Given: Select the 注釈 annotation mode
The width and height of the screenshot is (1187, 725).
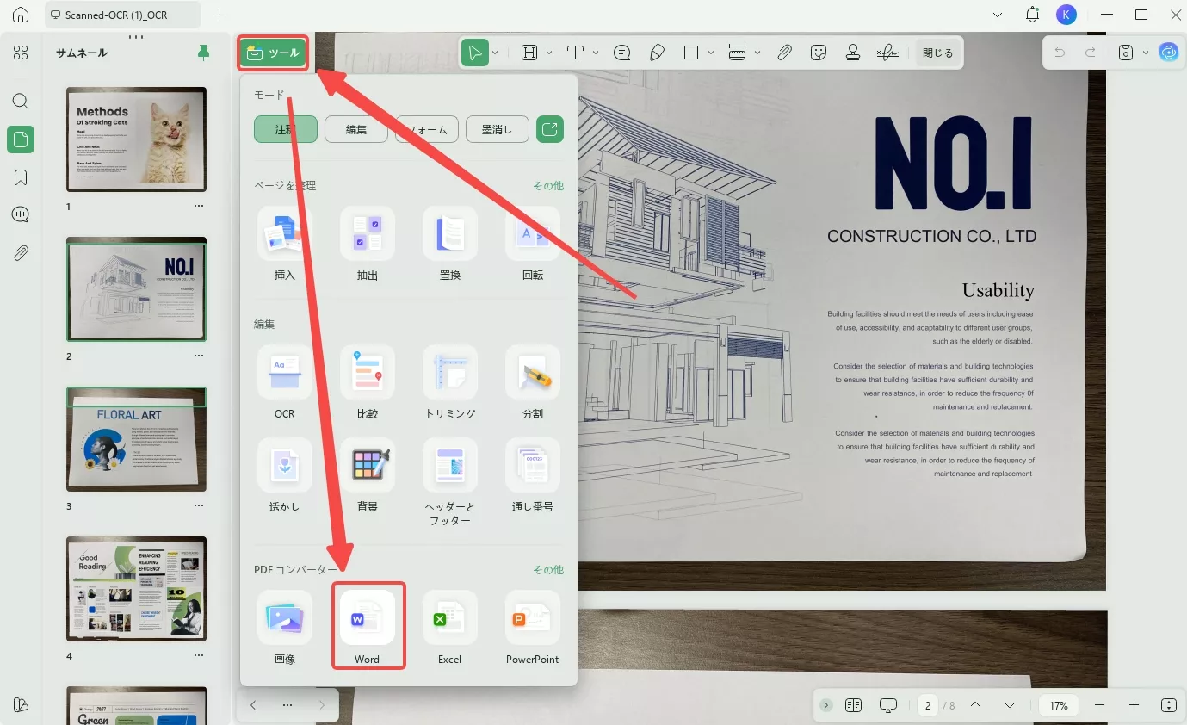Looking at the screenshot, I should click(286, 130).
